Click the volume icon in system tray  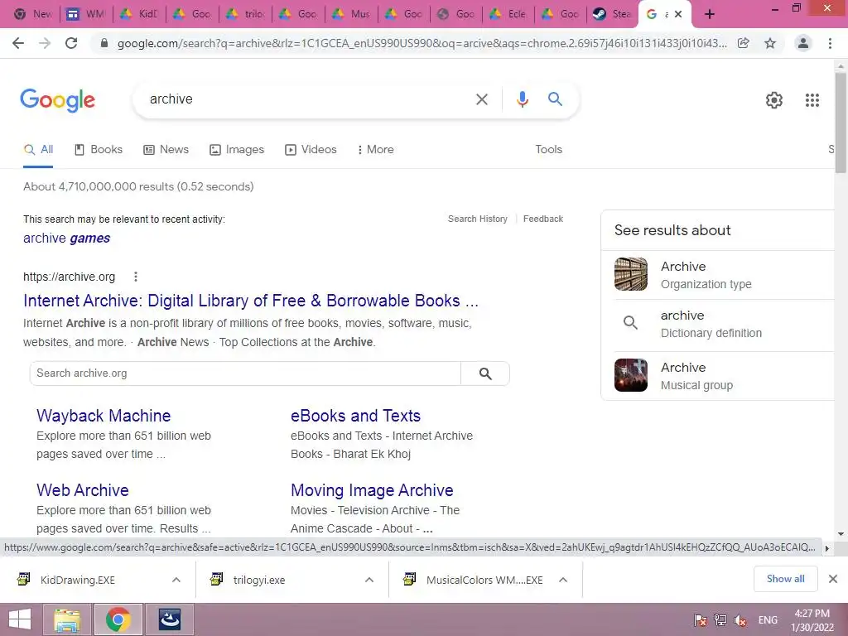point(740,620)
